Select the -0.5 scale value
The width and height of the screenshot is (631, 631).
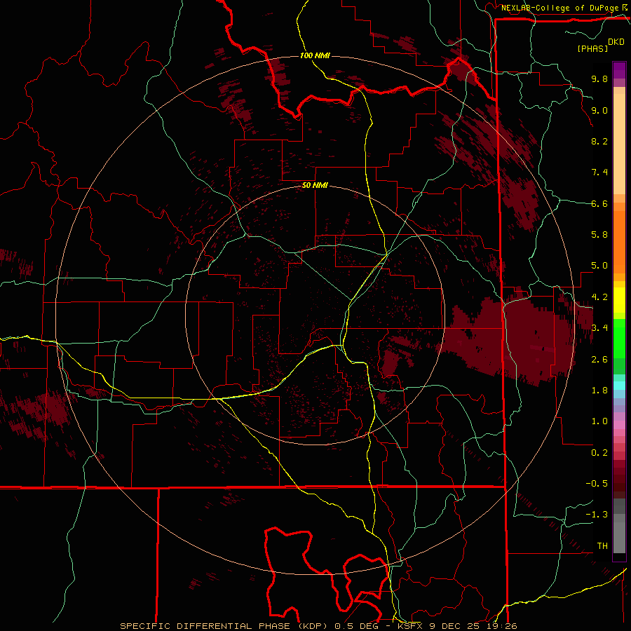click(597, 484)
